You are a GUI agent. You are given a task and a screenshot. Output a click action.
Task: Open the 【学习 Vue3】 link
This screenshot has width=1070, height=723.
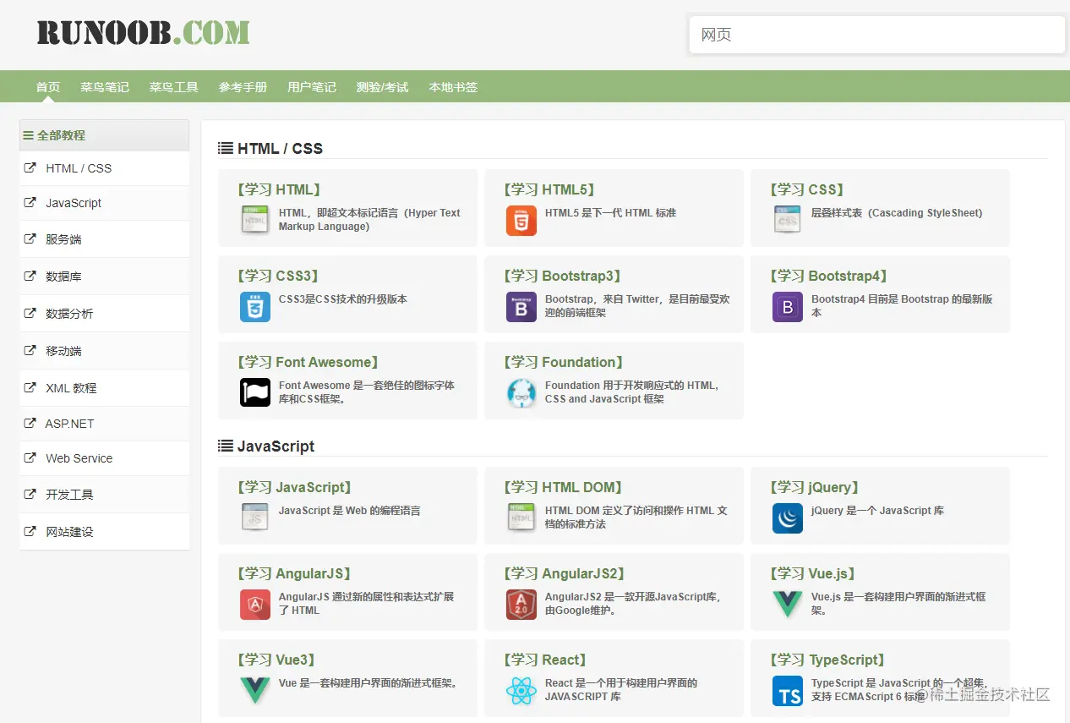276,660
